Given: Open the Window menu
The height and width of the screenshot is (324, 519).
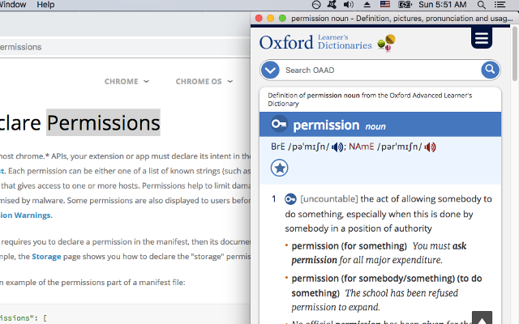Looking at the screenshot, I should [x=13, y=5].
